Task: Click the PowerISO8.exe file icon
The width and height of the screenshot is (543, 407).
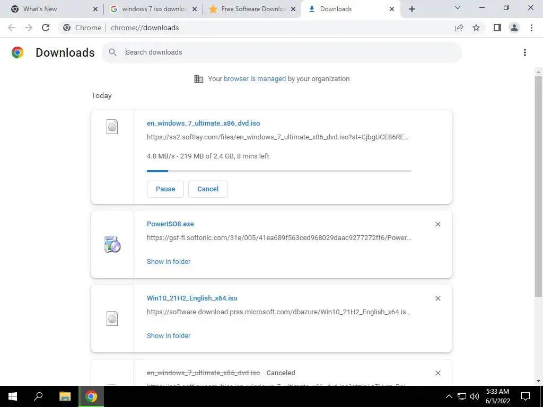Action: tap(112, 244)
